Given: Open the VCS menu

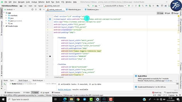Looking at the screenshot, I should pyautogui.click(x=63, y=2).
